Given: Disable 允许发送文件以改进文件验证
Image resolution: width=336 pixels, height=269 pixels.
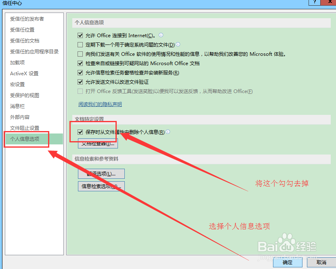Looking at the screenshot, I should 80,82.
